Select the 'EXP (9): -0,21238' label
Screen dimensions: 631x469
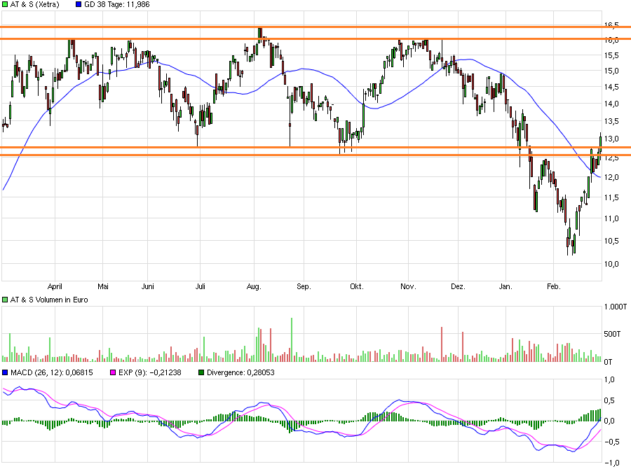150,372
